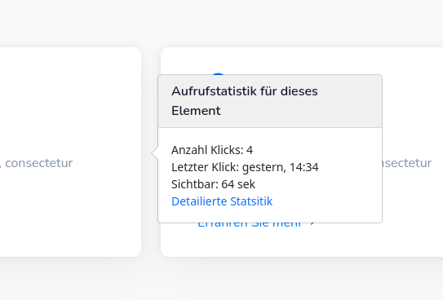Click the consectetur text in left card
The height and width of the screenshot is (300, 443).
[38, 163]
